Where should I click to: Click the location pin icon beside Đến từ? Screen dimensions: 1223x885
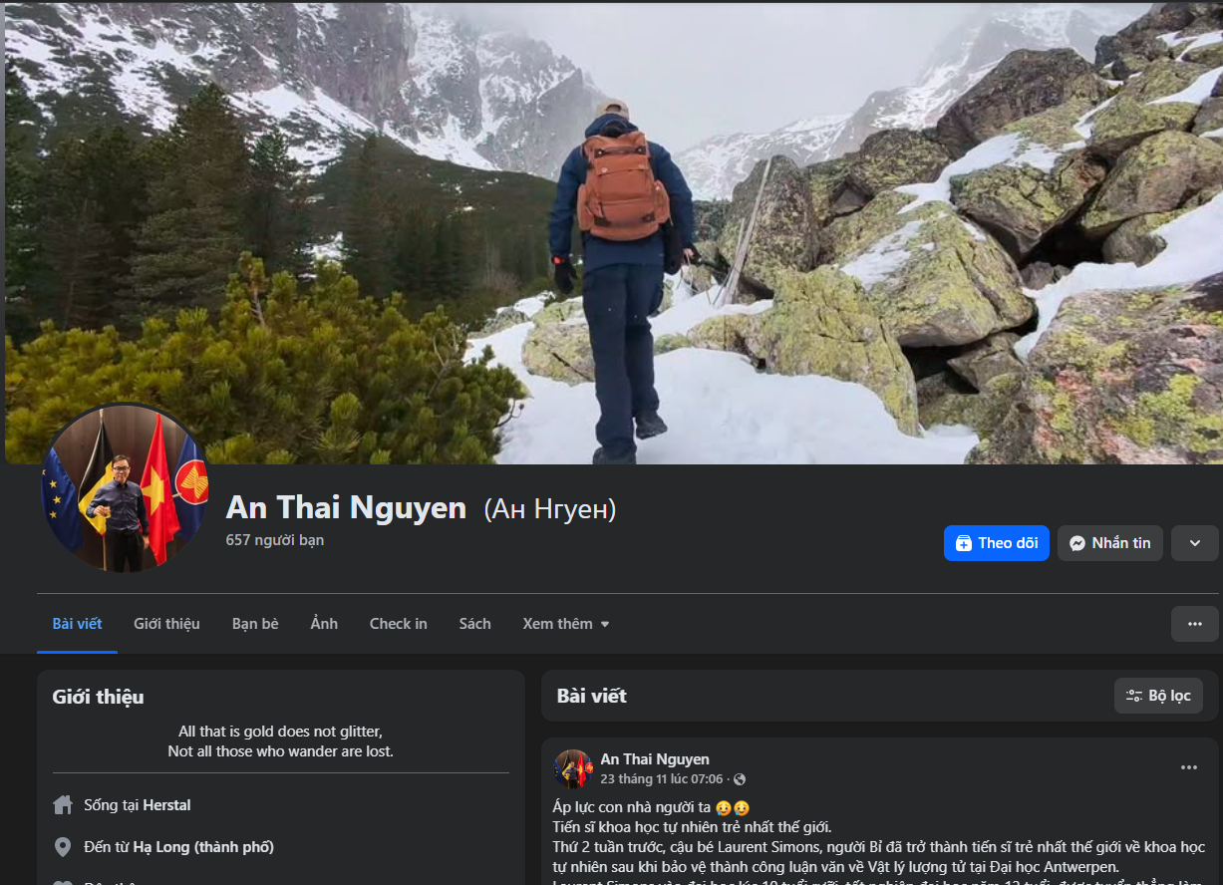(x=63, y=847)
